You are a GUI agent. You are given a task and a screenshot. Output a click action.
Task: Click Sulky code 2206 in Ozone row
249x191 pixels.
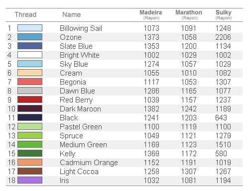pos(223,37)
